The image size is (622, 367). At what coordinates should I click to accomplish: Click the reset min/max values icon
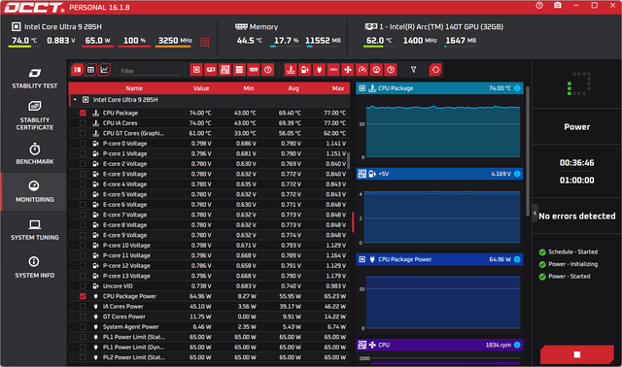[435, 70]
